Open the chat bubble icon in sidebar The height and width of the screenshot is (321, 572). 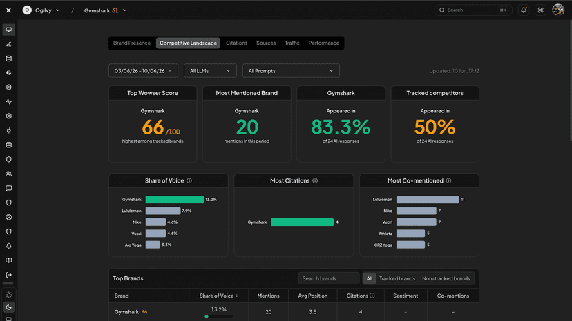point(9,188)
